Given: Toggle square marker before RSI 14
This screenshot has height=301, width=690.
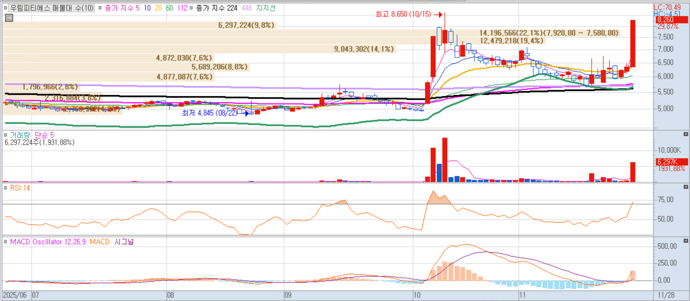Looking at the screenshot, I should pyautogui.click(x=5, y=188).
